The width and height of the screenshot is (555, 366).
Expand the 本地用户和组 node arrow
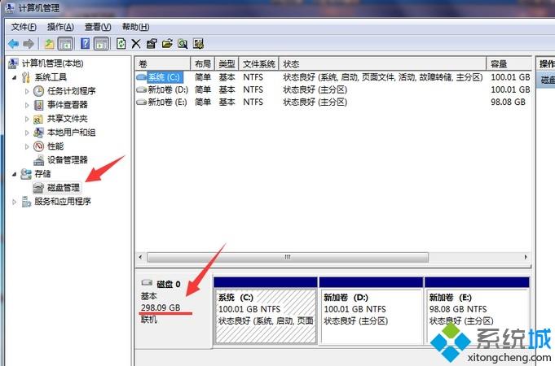pyautogui.click(x=27, y=133)
